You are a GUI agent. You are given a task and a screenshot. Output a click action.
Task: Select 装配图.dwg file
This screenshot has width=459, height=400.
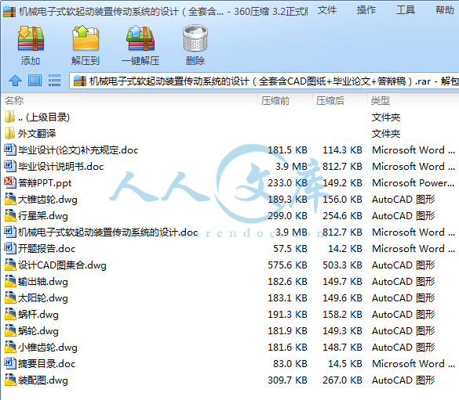coord(42,380)
